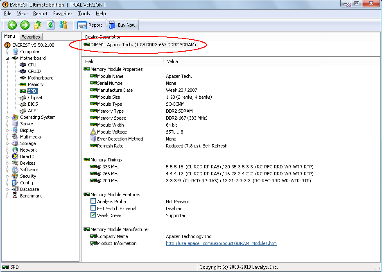The width and height of the screenshot is (382, 272).
Task: Click the Operating System Windows flag icon
Action: click(15, 117)
